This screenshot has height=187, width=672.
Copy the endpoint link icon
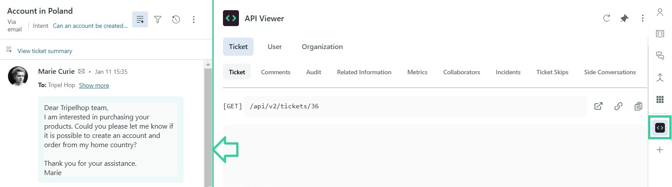[x=618, y=106]
